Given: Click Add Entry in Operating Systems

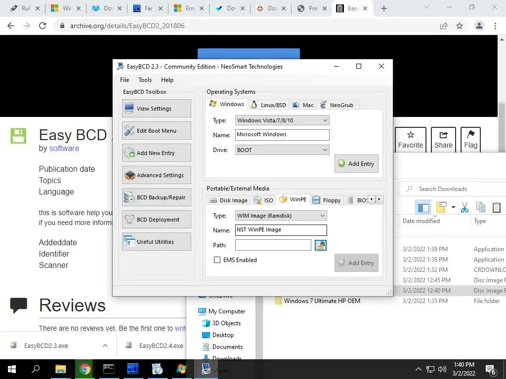Looking at the screenshot, I should (356, 163).
